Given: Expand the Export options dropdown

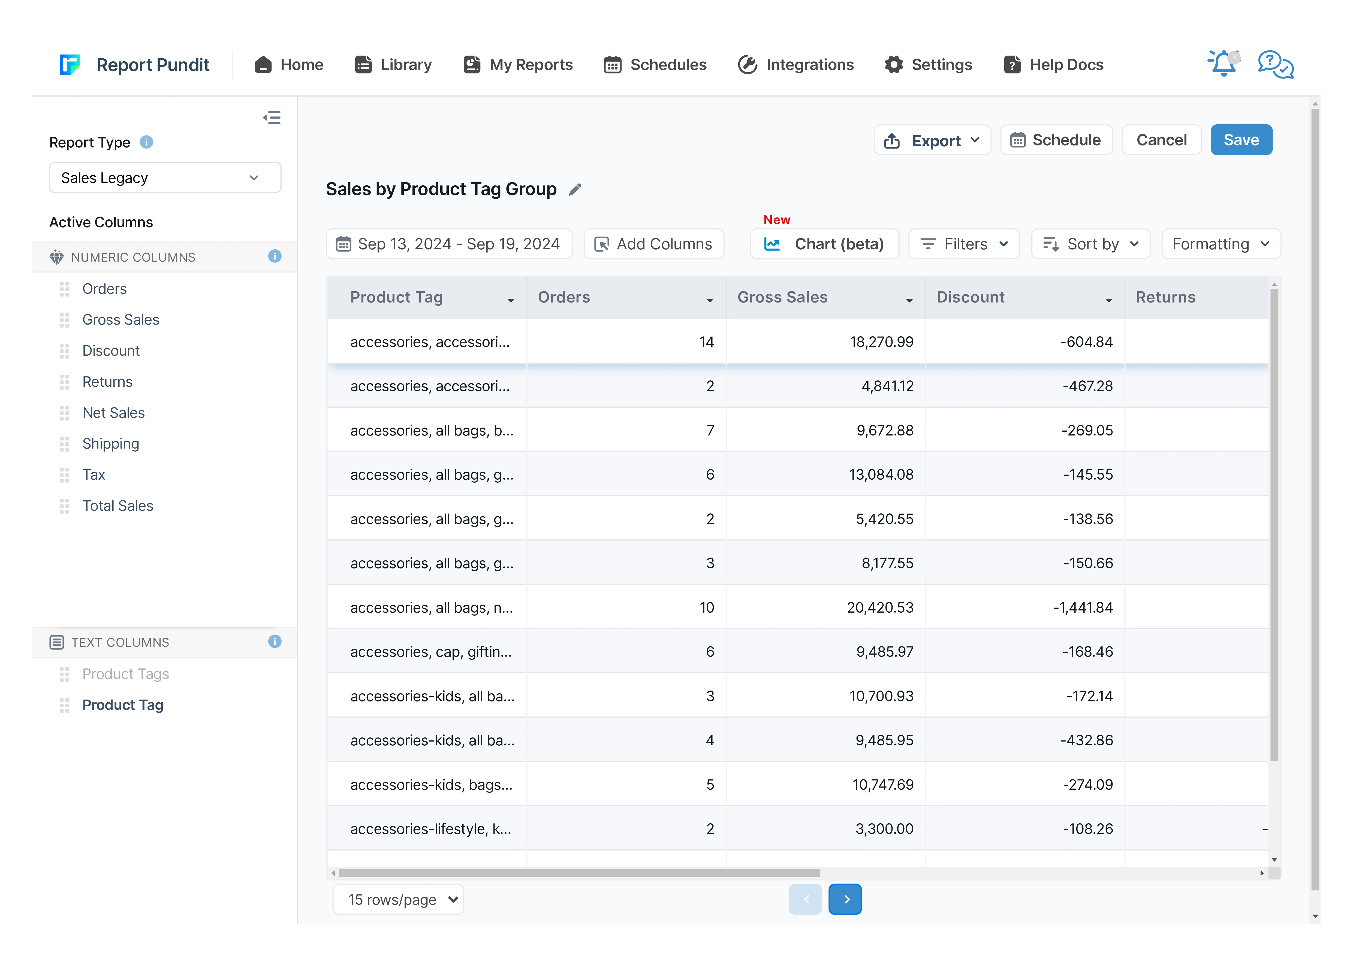Looking at the screenshot, I should coord(932,140).
